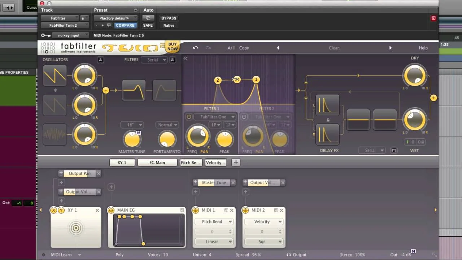Click the BUY NOW button
462x260 pixels.
click(172, 46)
